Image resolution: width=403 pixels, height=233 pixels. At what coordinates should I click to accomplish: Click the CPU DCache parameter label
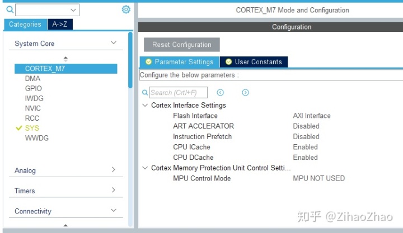(x=193, y=158)
